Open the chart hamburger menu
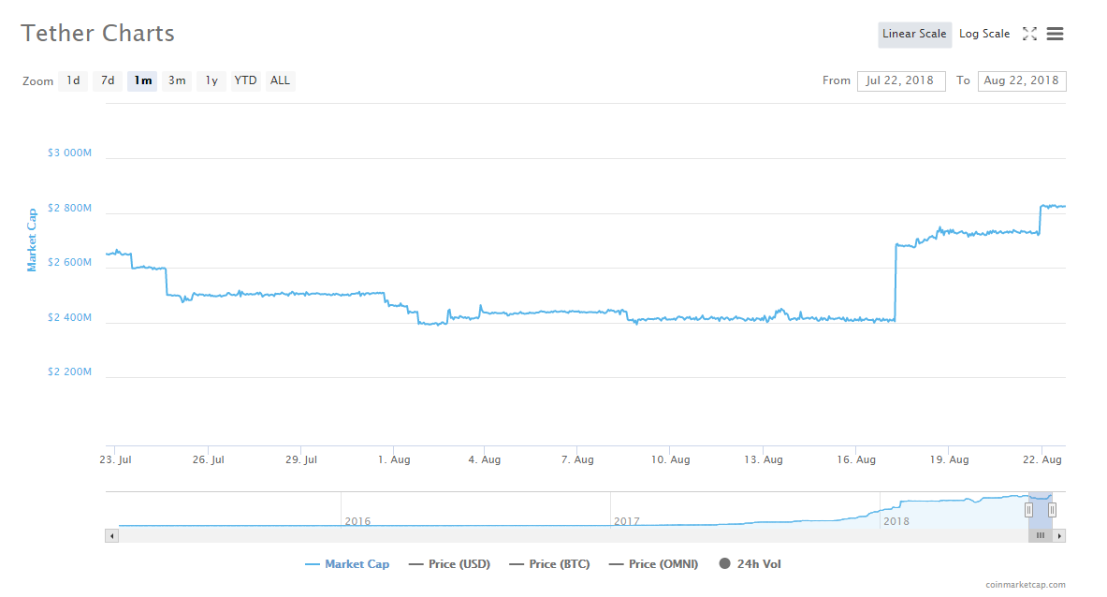 (1055, 34)
